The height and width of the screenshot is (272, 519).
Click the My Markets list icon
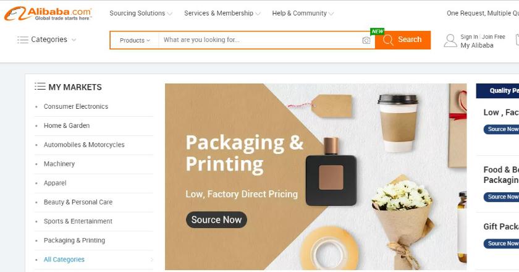tap(40, 87)
